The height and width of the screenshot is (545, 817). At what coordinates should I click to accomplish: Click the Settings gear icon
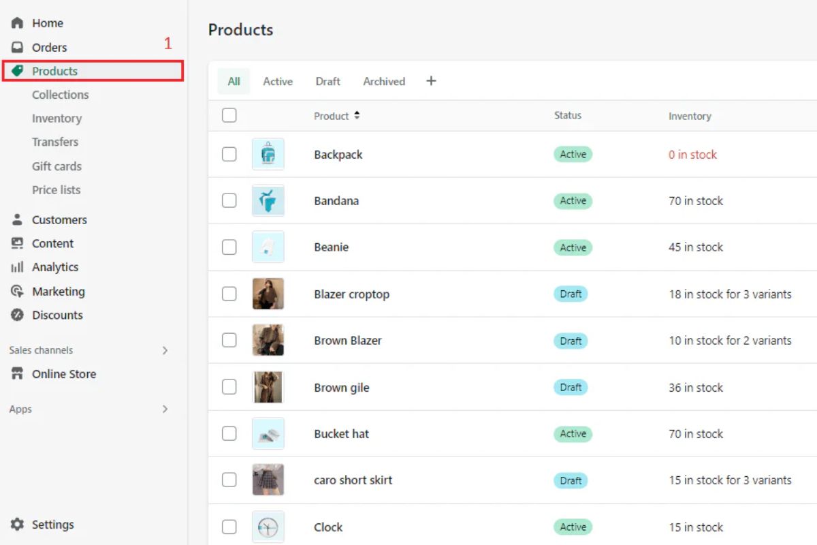click(x=18, y=525)
